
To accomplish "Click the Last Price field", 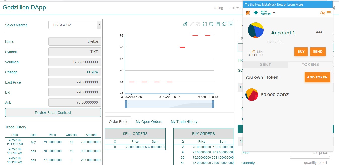I will click(75, 82).
